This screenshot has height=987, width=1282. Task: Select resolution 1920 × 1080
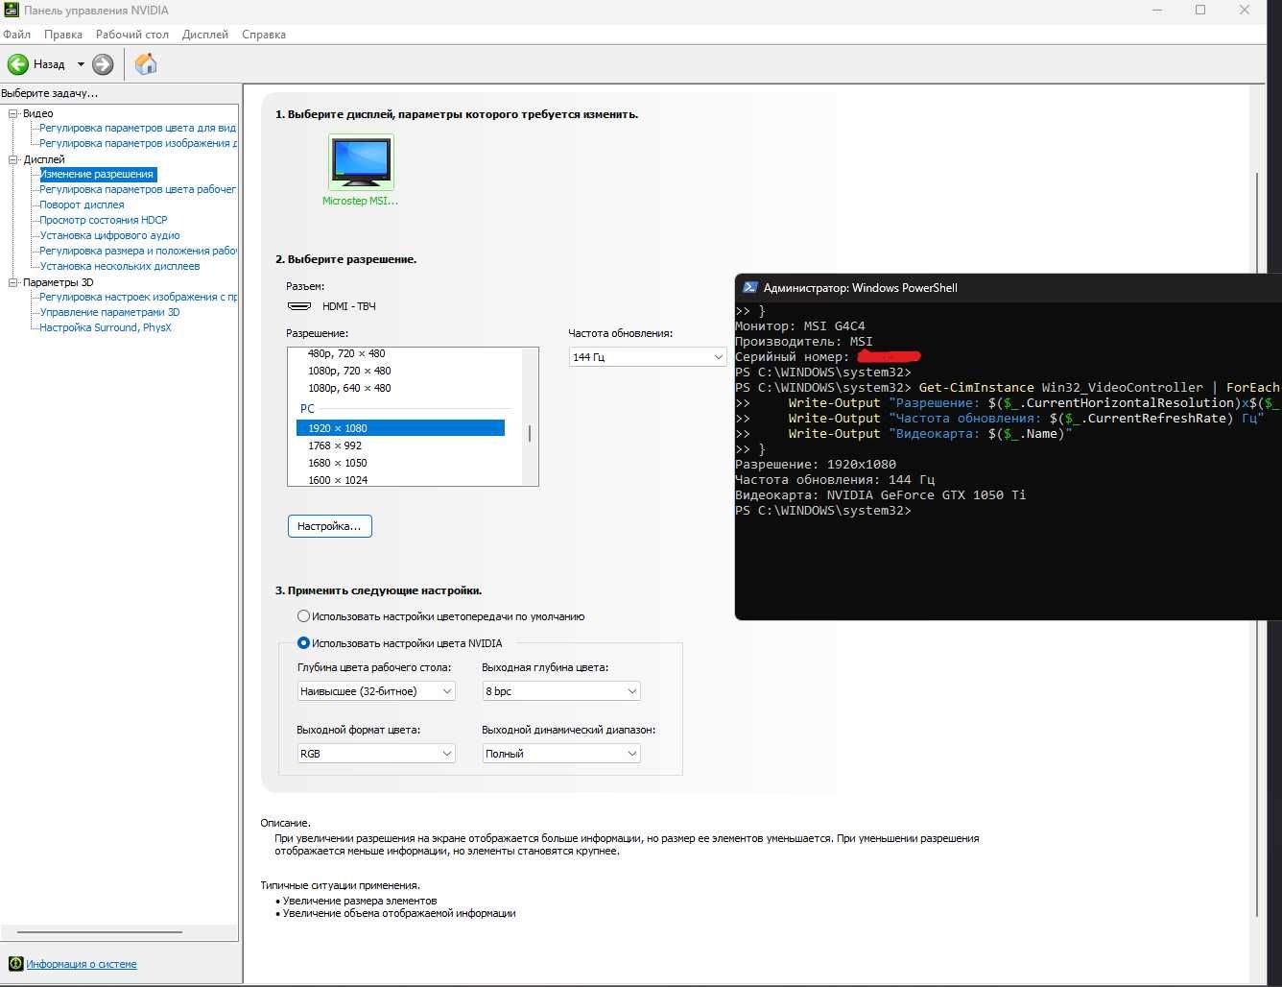[400, 428]
